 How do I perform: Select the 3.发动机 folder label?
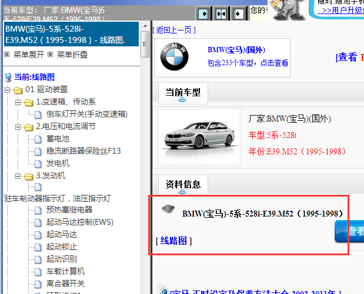51,175
